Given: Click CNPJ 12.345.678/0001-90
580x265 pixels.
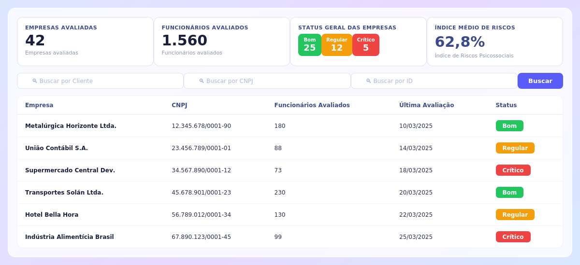Looking at the screenshot, I should click(x=201, y=126).
